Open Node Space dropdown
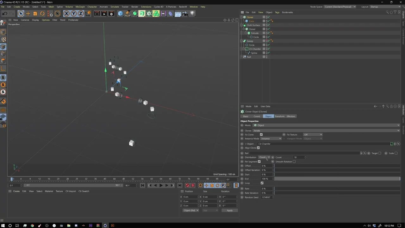The height and width of the screenshot is (228, 405). (x=340, y=7)
